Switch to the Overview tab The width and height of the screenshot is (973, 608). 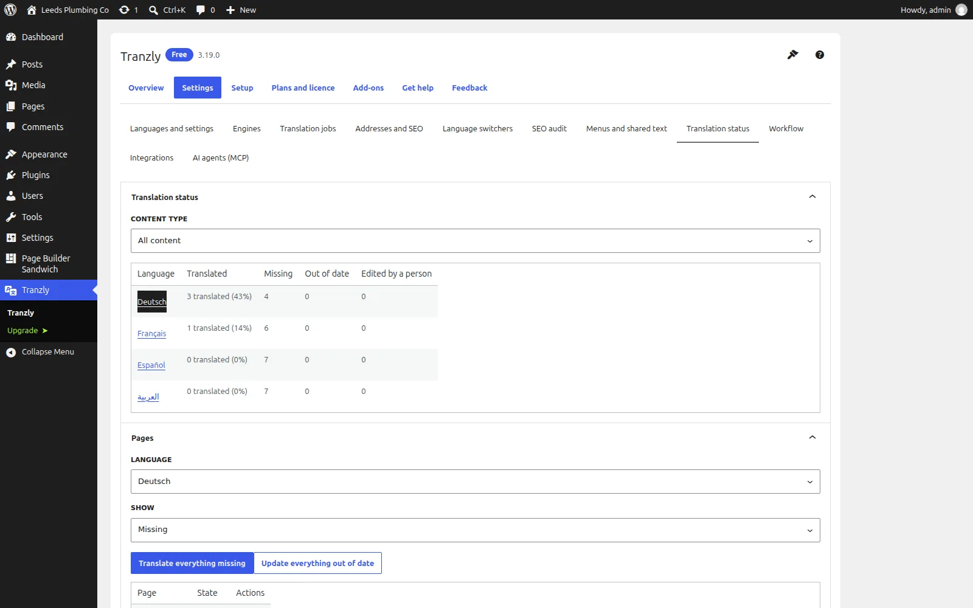(x=146, y=88)
